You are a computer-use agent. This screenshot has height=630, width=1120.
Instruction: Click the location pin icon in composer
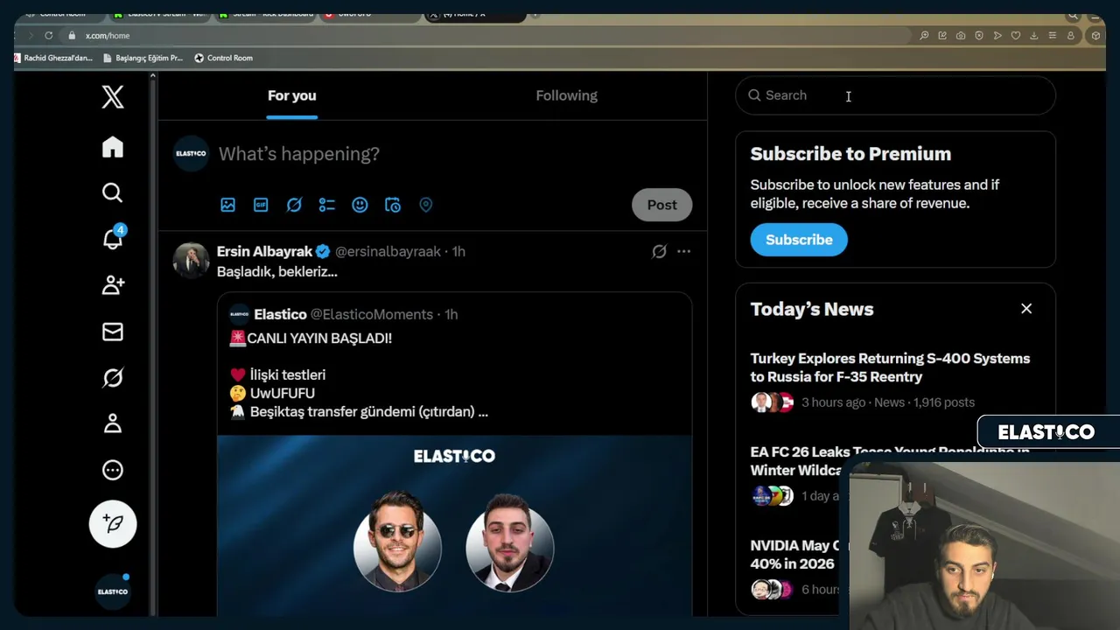[426, 205]
